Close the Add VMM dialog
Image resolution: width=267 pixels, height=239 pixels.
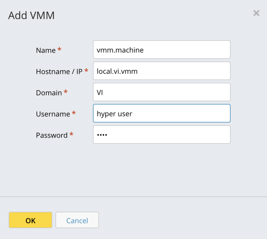[x=256, y=13]
